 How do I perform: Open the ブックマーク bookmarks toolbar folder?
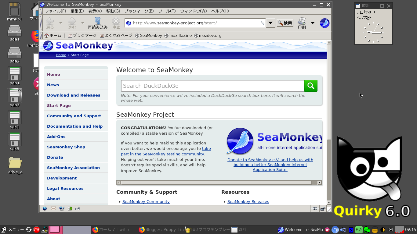[82, 35]
